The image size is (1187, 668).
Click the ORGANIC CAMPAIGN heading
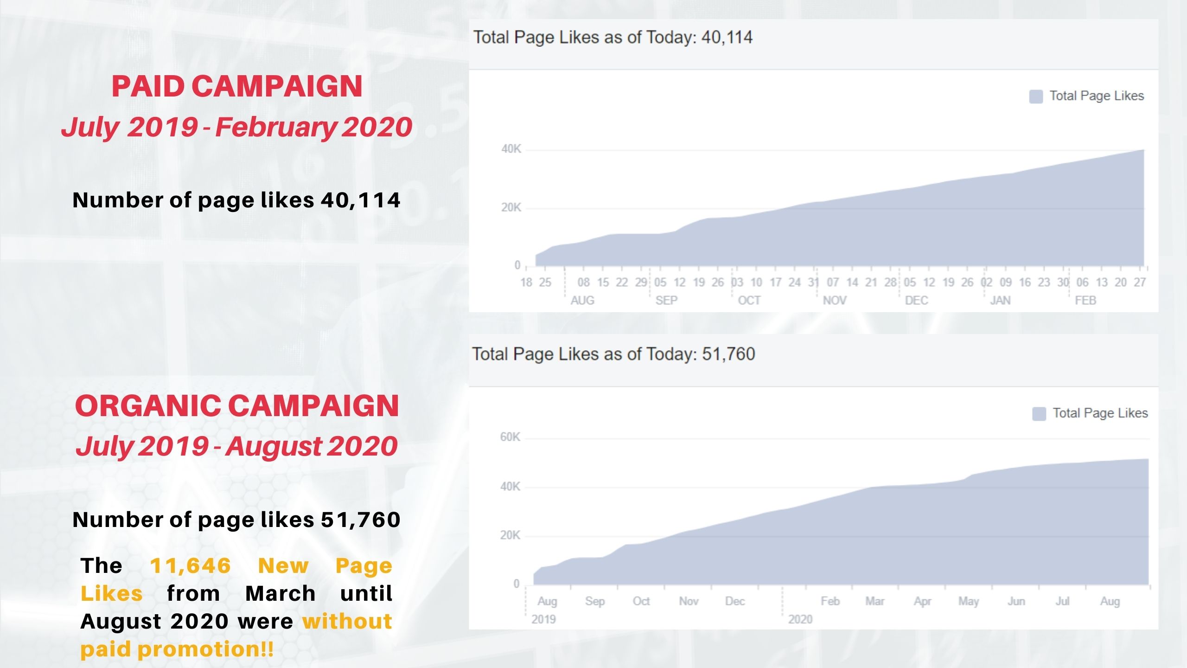(x=237, y=406)
